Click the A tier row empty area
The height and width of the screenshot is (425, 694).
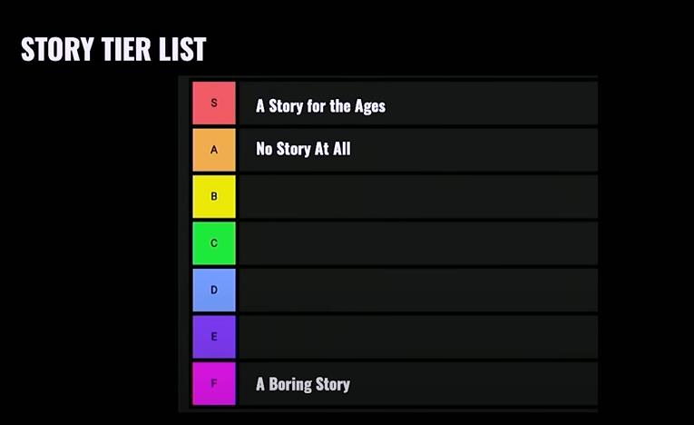point(475,150)
